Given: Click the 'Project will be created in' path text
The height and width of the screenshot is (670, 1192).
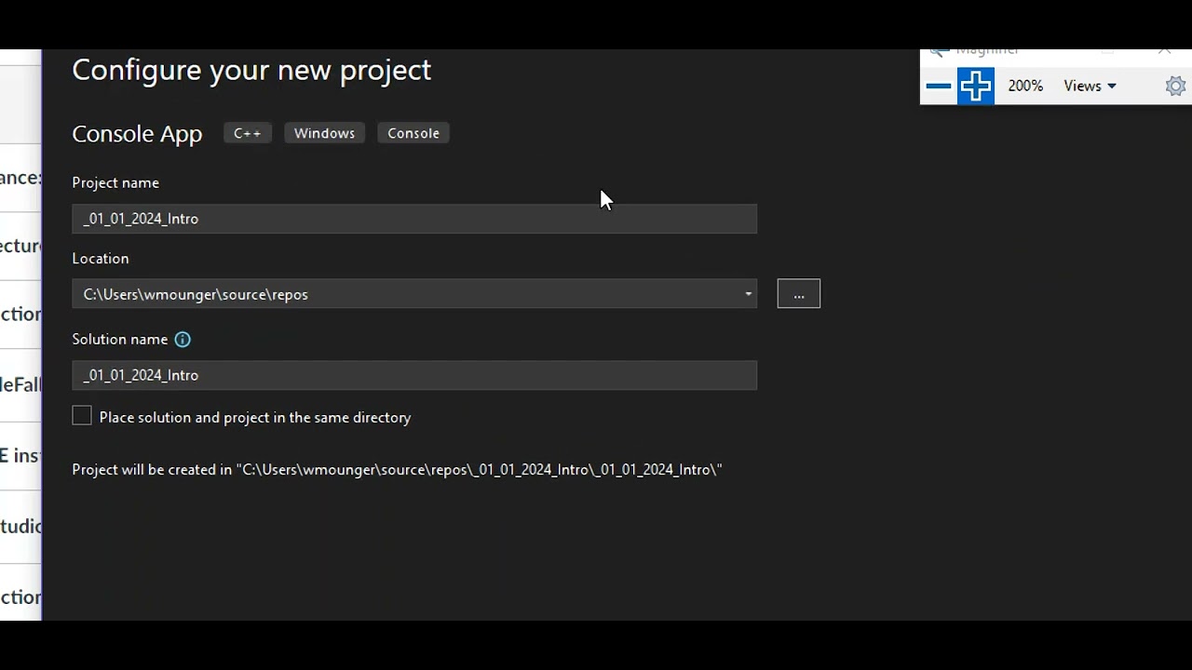Looking at the screenshot, I should click(397, 470).
